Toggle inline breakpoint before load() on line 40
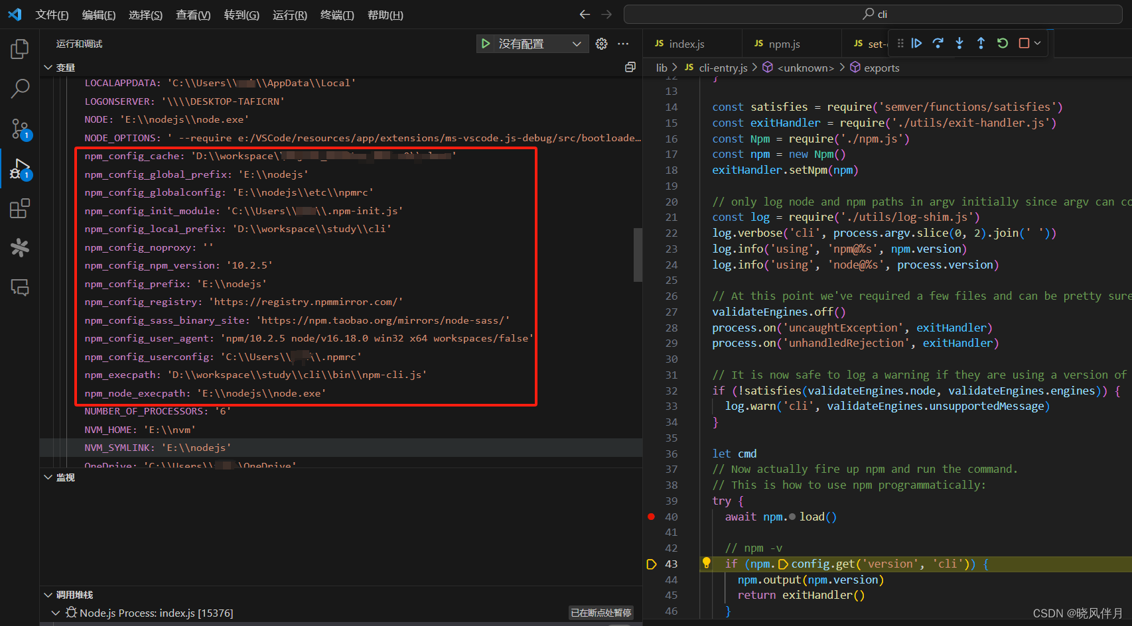Viewport: 1132px width, 626px height. pyautogui.click(x=792, y=517)
